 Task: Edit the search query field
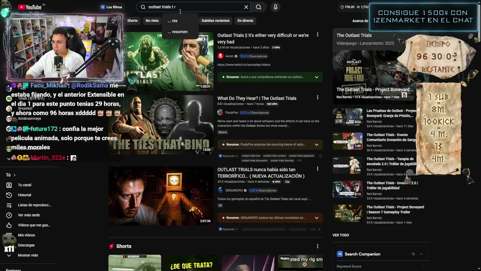194,7
